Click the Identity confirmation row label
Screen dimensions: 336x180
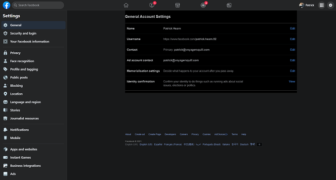click(x=140, y=81)
